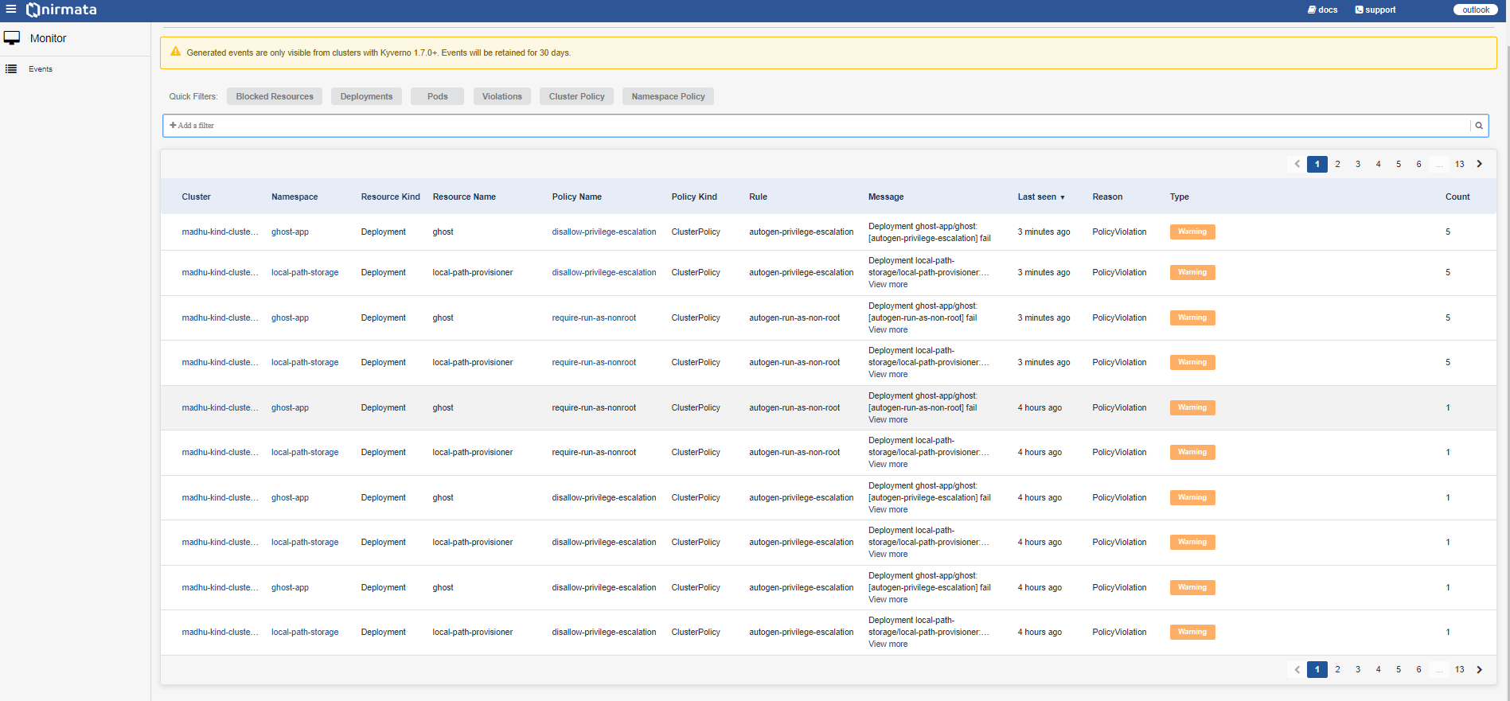Click the docs book icon
The height and width of the screenshot is (701, 1510).
pyautogui.click(x=1312, y=10)
